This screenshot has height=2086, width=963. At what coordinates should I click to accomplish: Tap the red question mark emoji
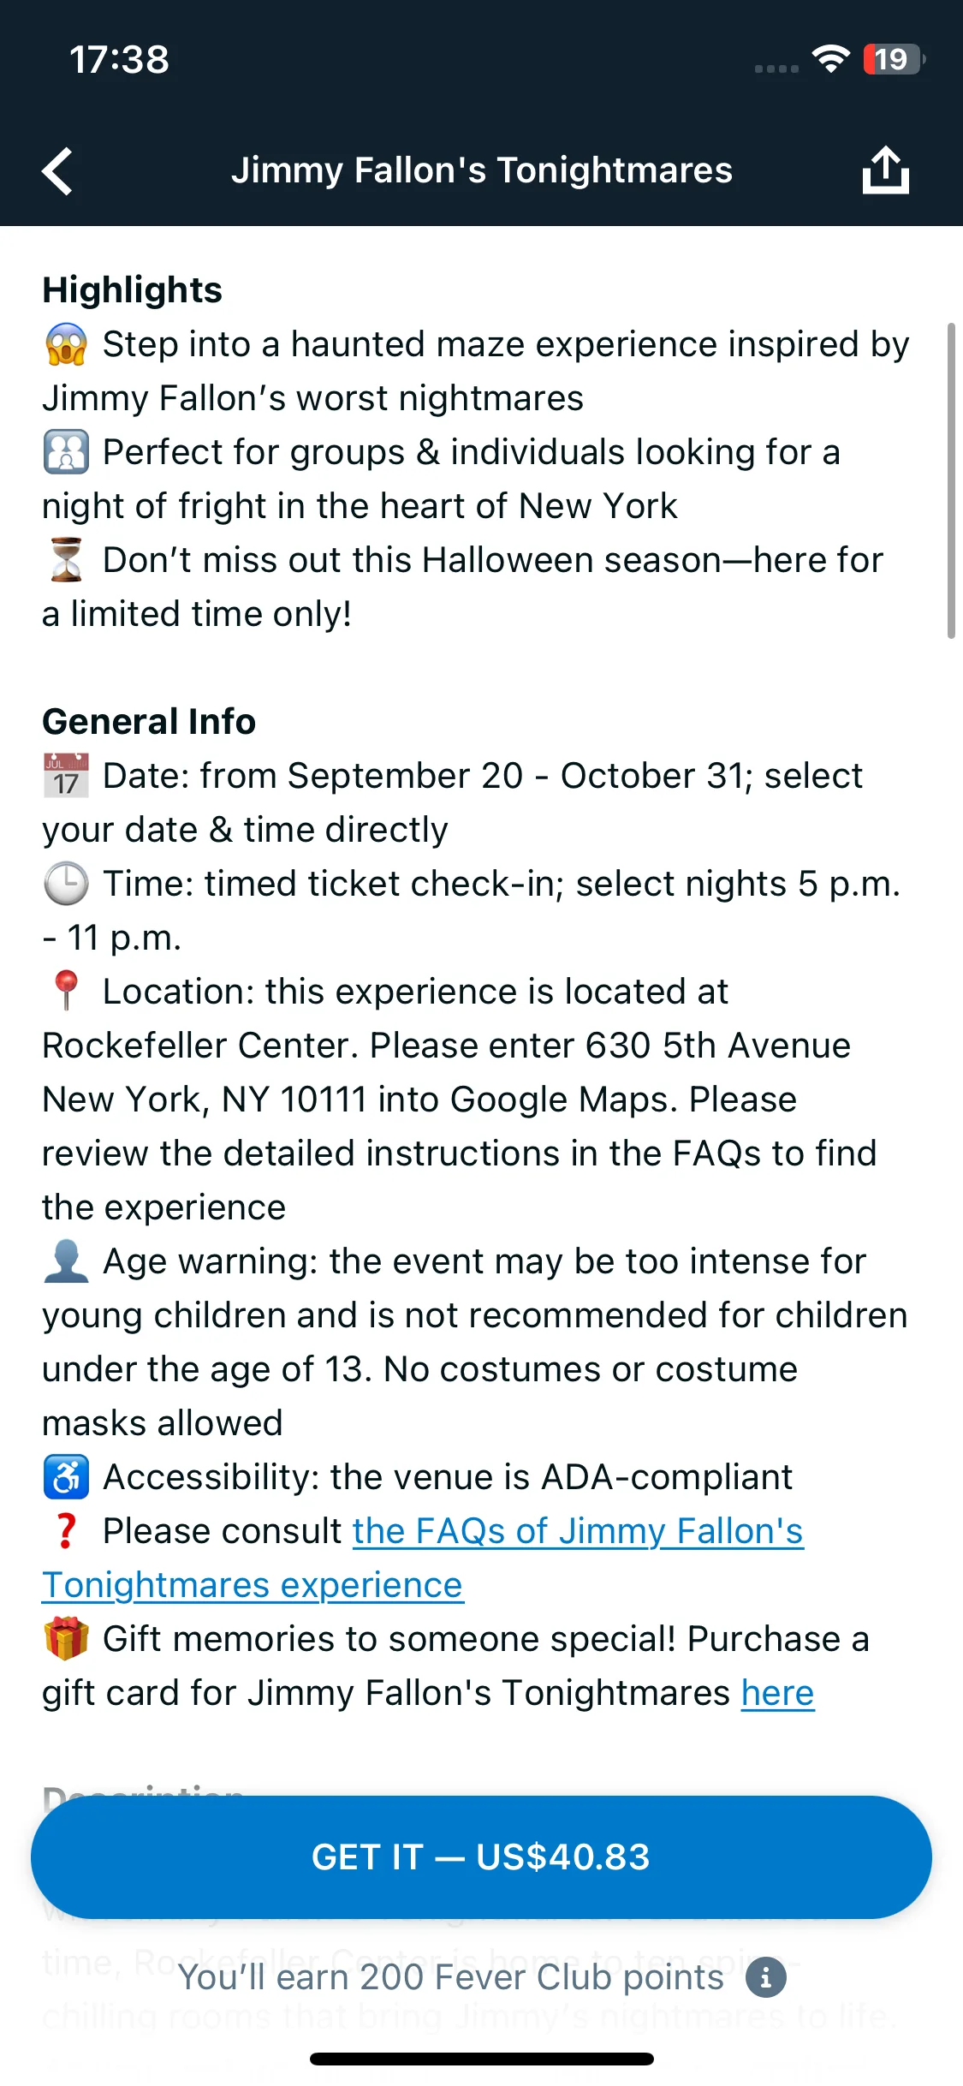[66, 1531]
